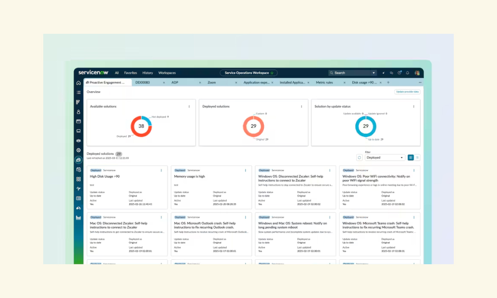This screenshot has height=298, width=497.
Task: Open the Workspaces menu
Action: click(167, 73)
